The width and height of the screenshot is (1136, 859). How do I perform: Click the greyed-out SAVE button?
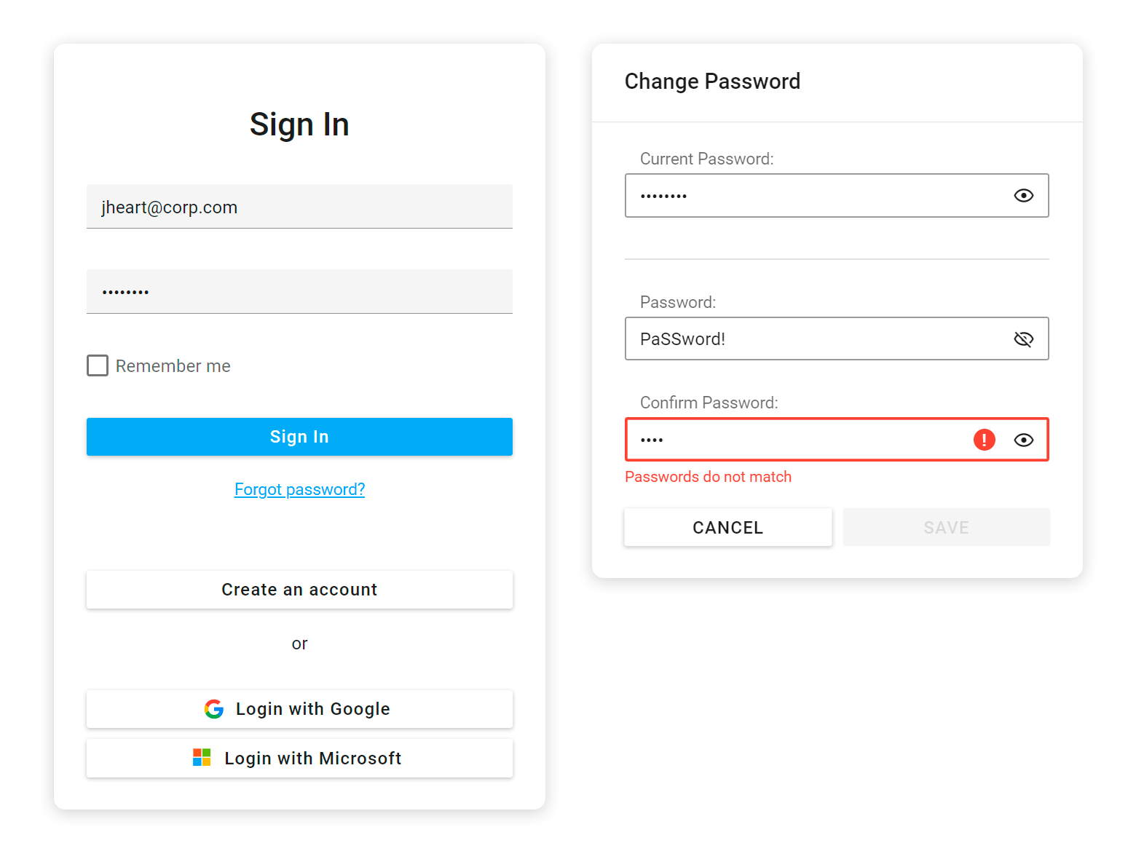(946, 528)
